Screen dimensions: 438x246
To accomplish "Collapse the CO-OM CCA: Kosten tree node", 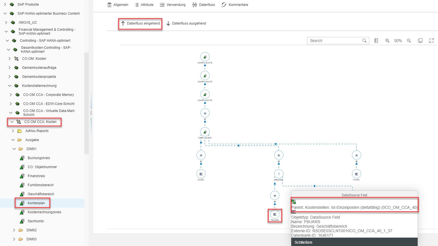I will coord(12,122).
